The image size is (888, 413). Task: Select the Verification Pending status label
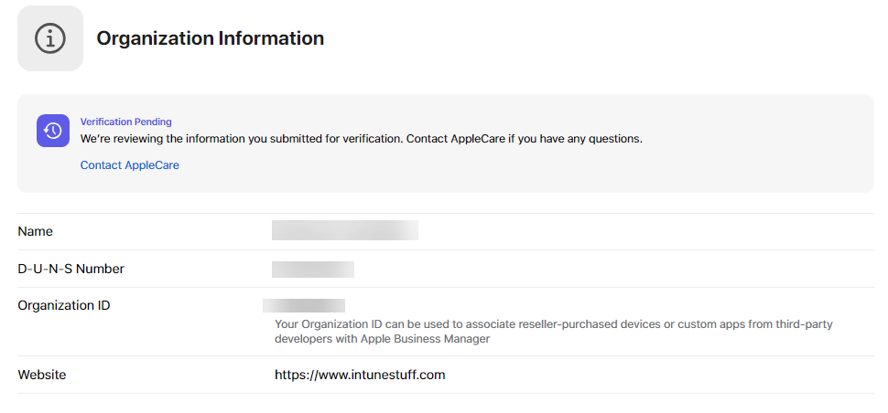coord(125,122)
